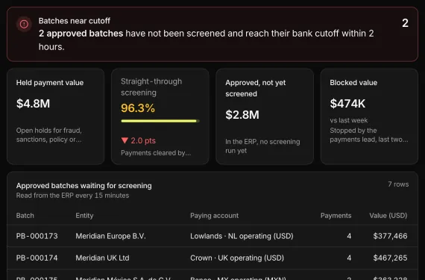The height and width of the screenshot is (280, 425).
Task: Sort table by Entity column header
Action: [84, 216]
